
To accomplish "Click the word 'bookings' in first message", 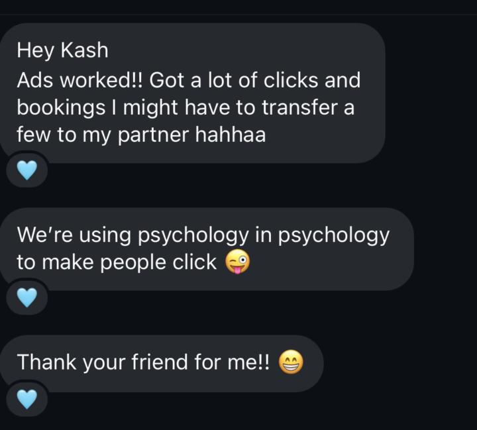I will [x=61, y=108].
